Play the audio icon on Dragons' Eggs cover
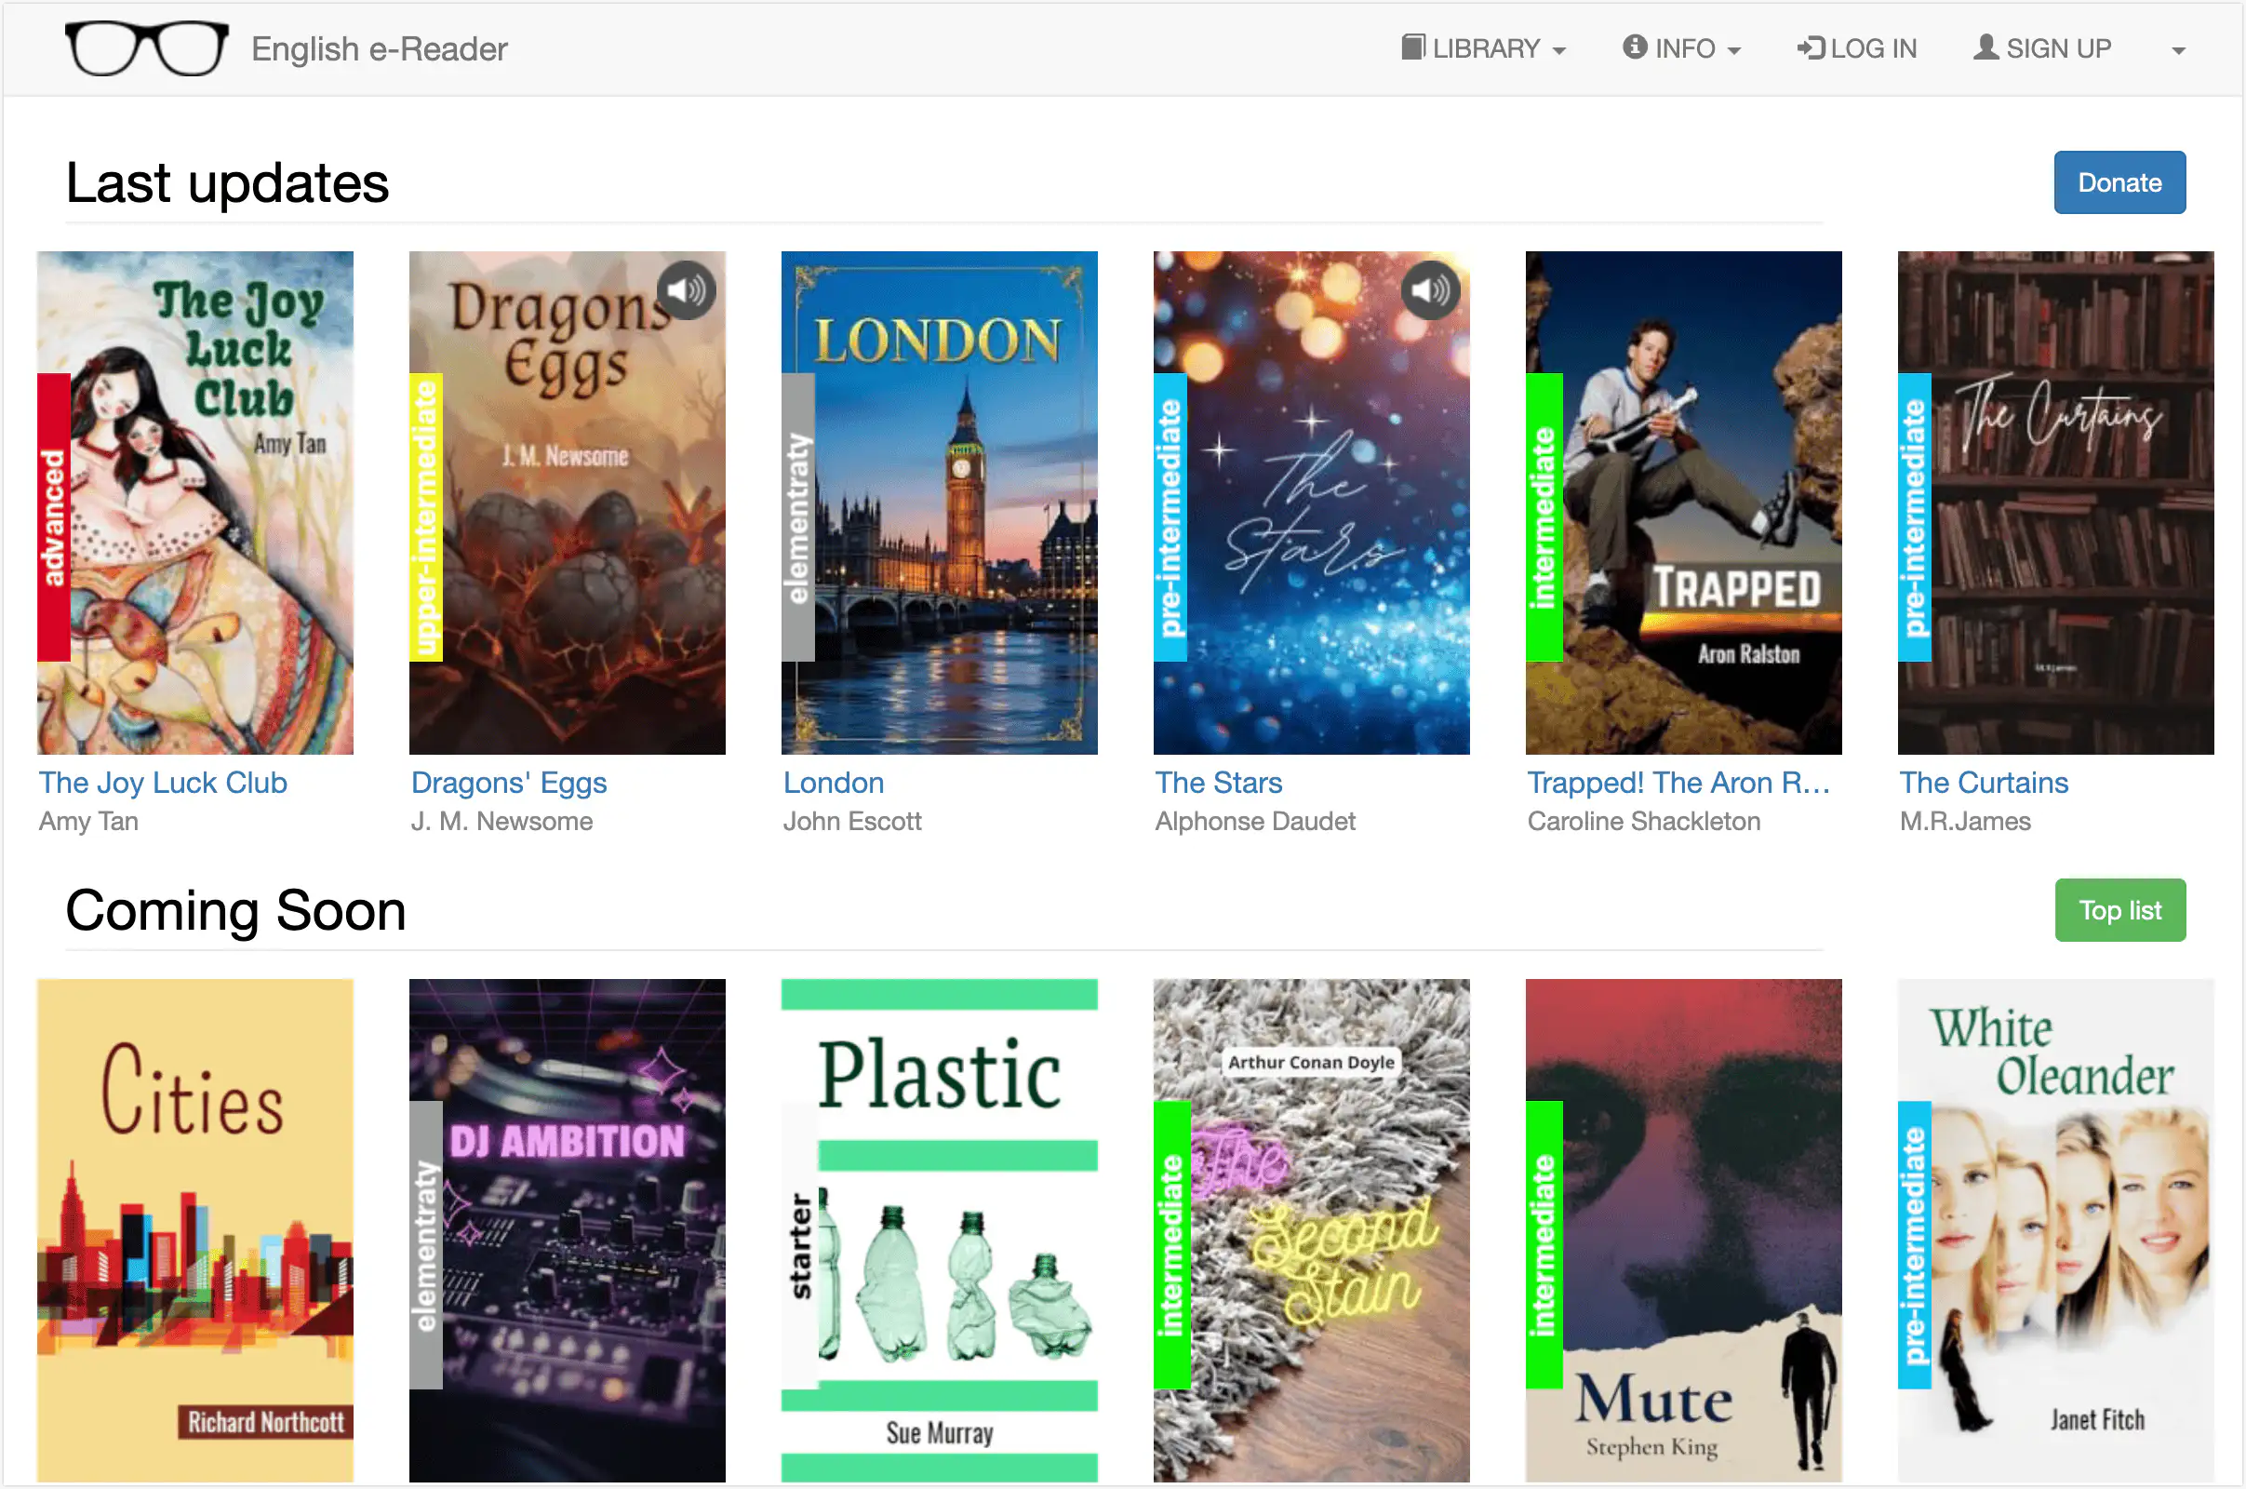 point(686,289)
